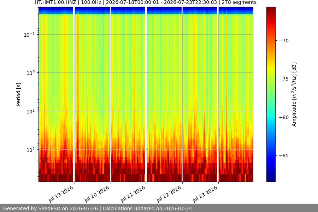This screenshot has width=318, height=212.
Task: Click the −70 colorbar tick label
Action: tap(284, 41)
